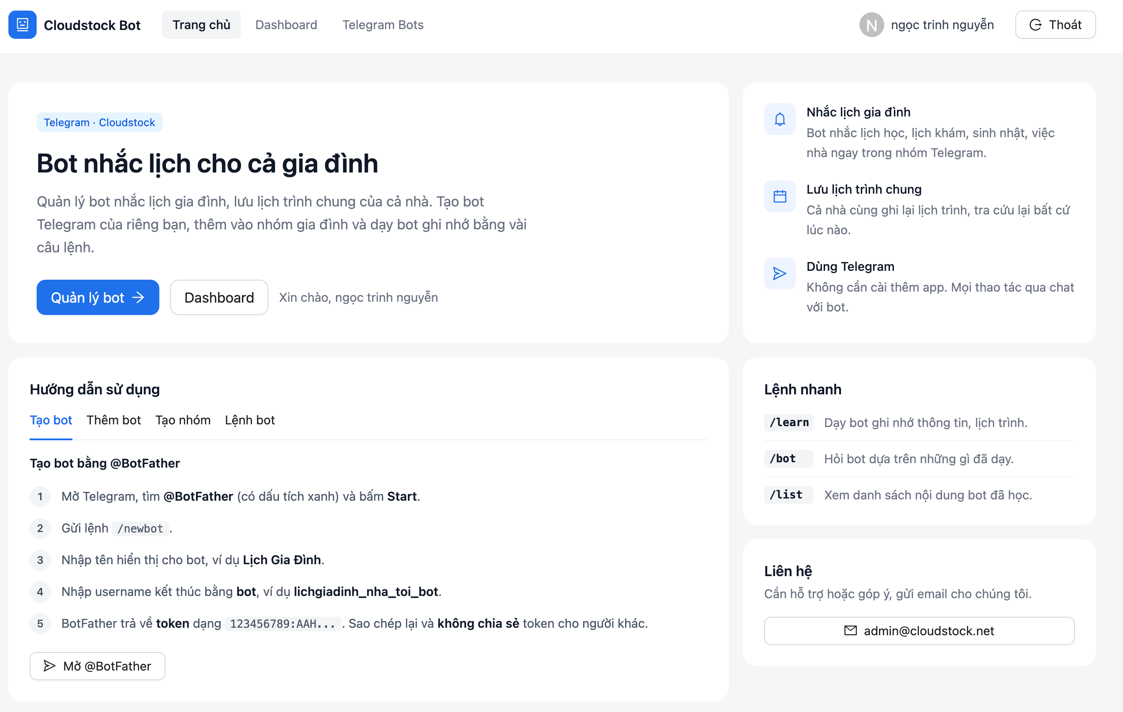This screenshot has height=712, width=1123.
Task: Switch to the Thêm bot tab
Action: pyautogui.click(x=113, y=420)
